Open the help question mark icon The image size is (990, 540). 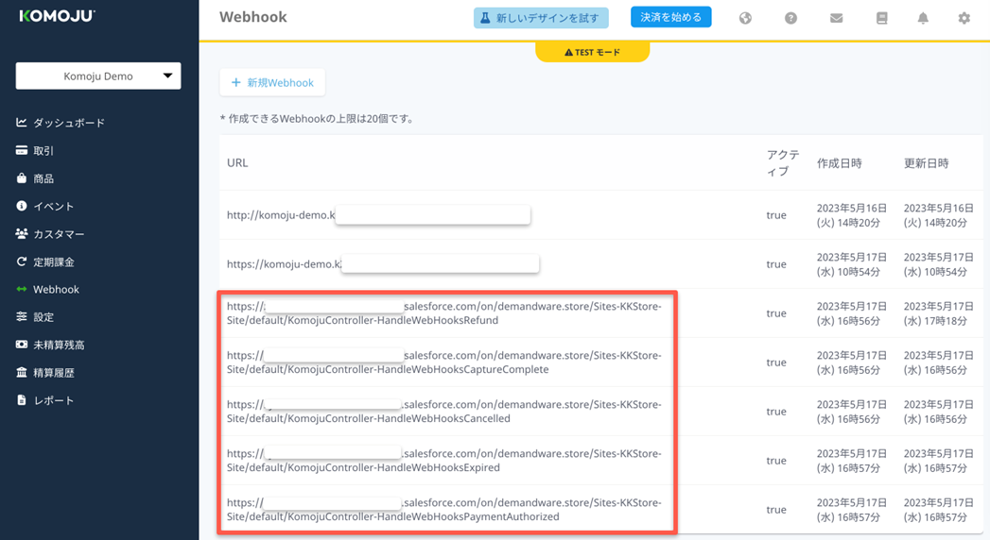[x=790, y=18]
